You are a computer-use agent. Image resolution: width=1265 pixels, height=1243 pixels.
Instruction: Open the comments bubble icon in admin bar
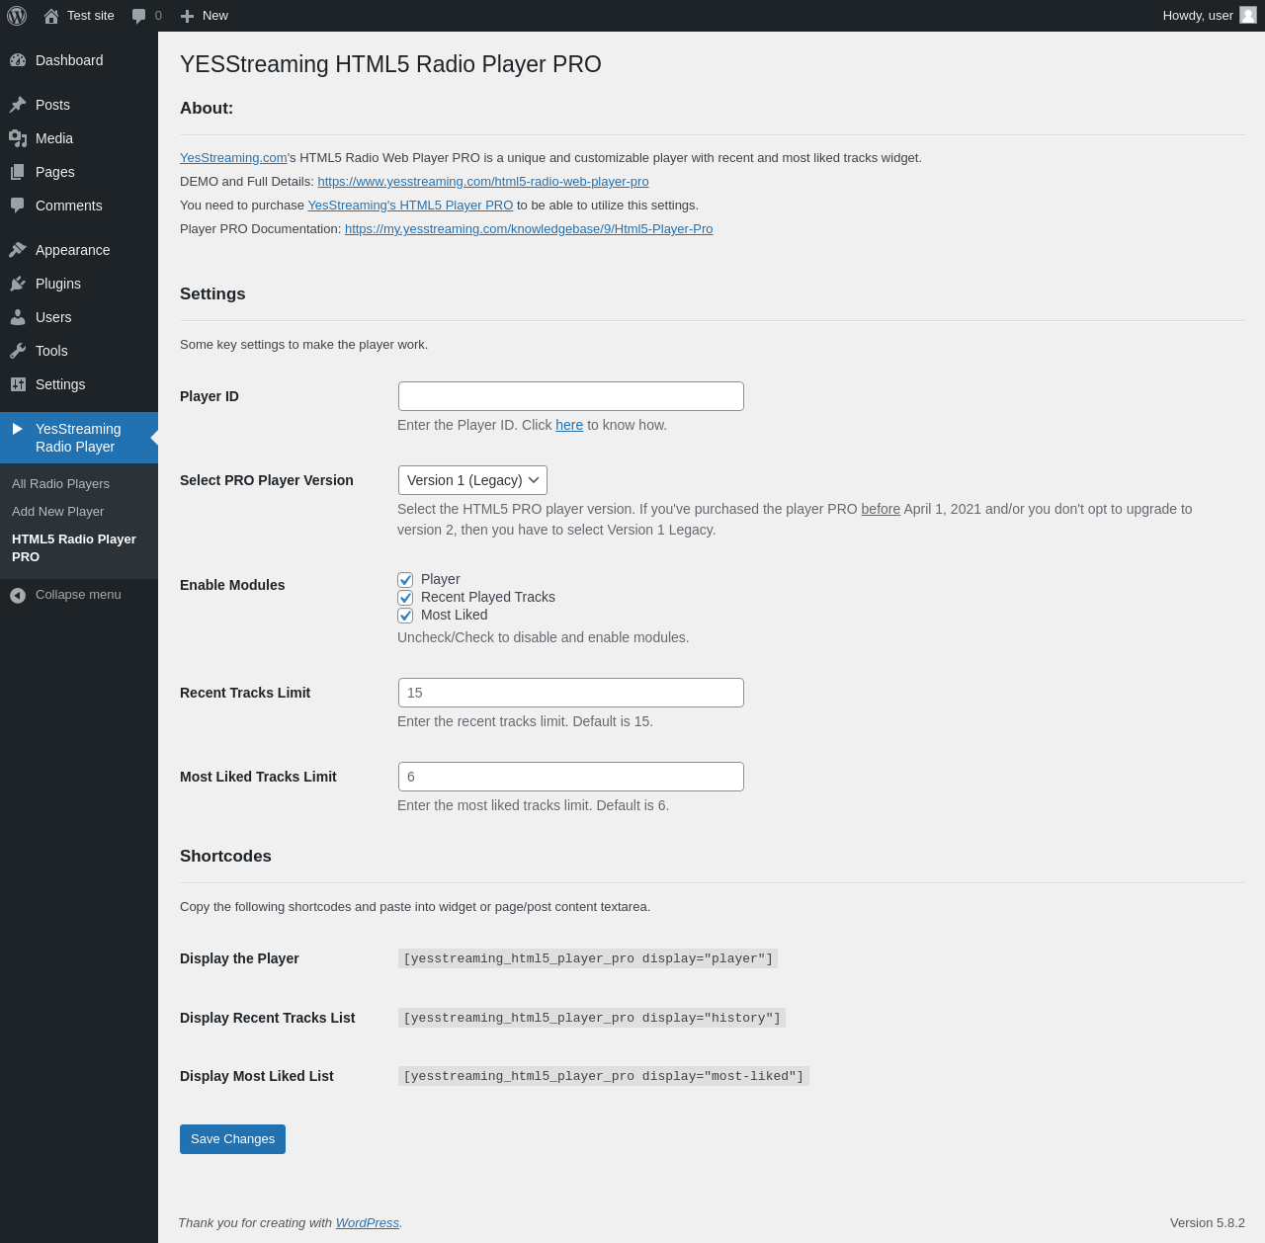tap(139, 16)
